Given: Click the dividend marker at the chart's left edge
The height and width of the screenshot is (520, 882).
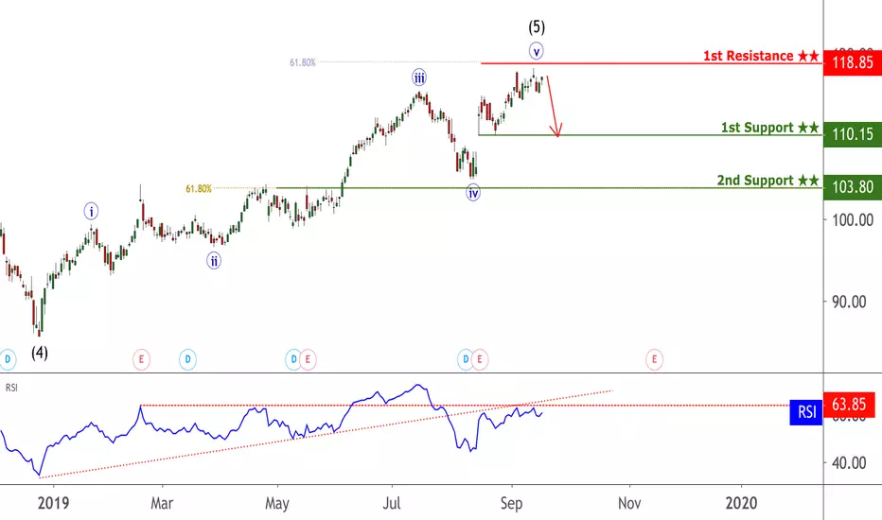Looking at the screenshot, I should point(8,359).
